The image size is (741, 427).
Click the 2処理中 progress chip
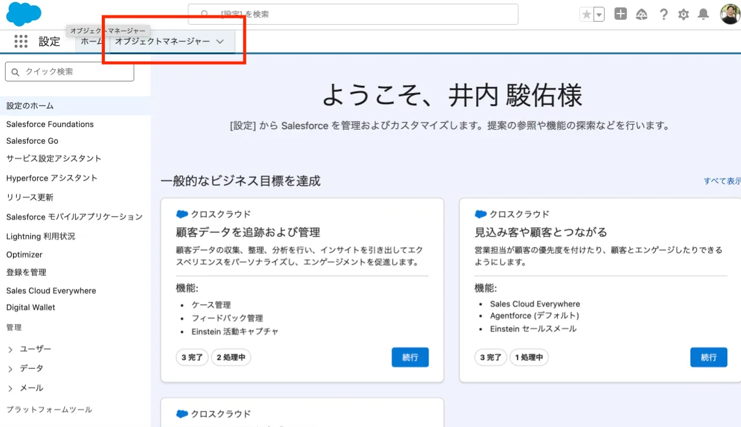pos(231,357)
